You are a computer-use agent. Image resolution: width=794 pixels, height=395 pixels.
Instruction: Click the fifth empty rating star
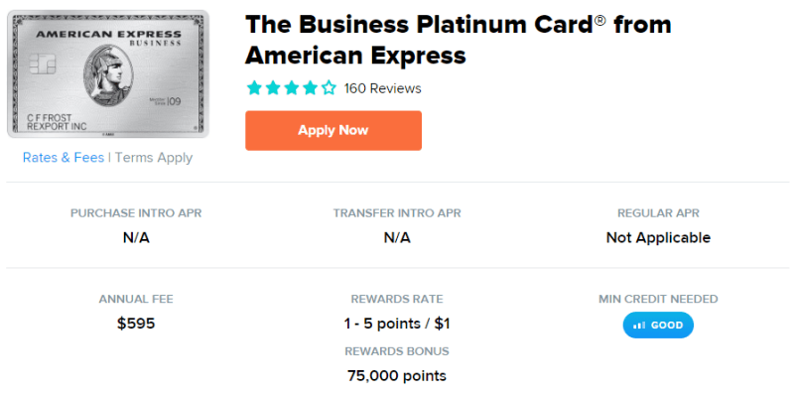330,88
